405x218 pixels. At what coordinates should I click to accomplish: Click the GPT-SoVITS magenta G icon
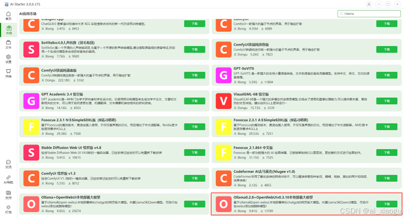pyautogui.click(x=224, y=75)
